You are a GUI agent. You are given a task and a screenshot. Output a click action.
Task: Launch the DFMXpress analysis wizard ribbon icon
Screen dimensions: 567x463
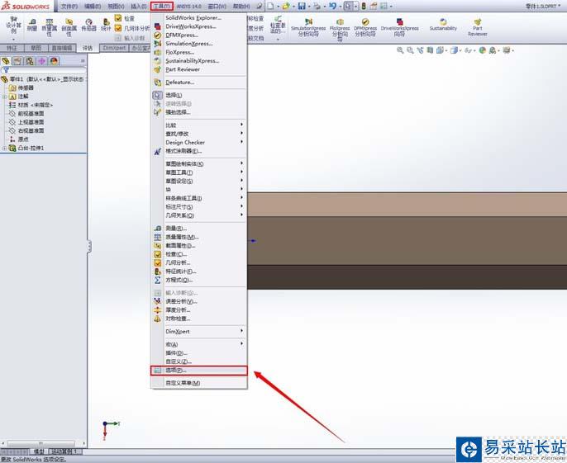(364, 28)
